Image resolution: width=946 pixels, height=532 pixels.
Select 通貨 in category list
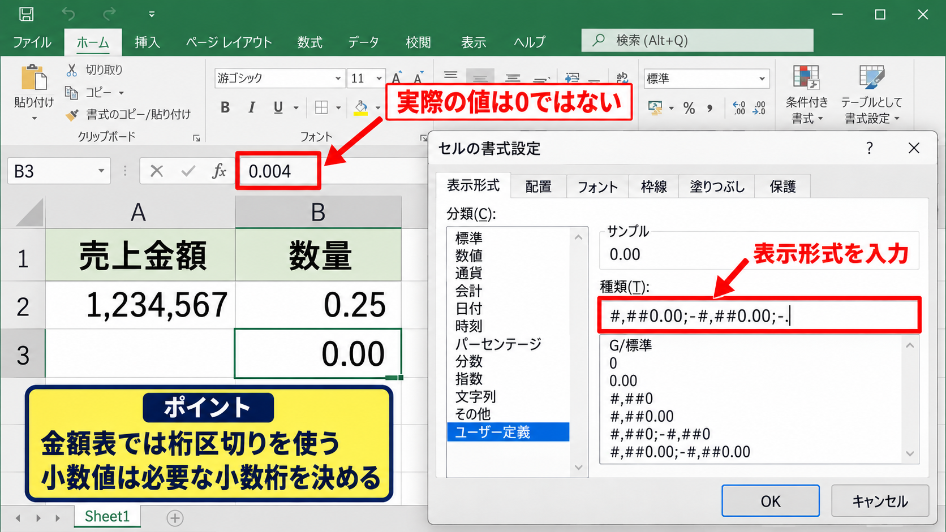pyautogui.click(x=469, y=274)
